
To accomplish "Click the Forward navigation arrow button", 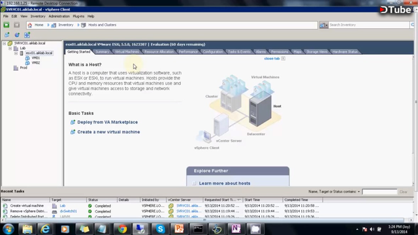I will [17, 25].
